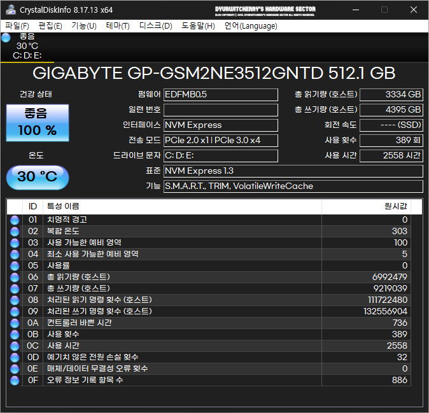The image size is (429, 413).
Task: Click raw value 6992479
Action: point(390,277)
